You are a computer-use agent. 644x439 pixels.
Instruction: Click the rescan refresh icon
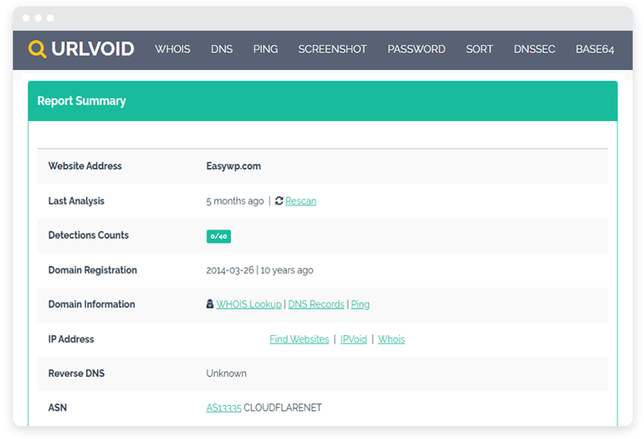[279, 201]
